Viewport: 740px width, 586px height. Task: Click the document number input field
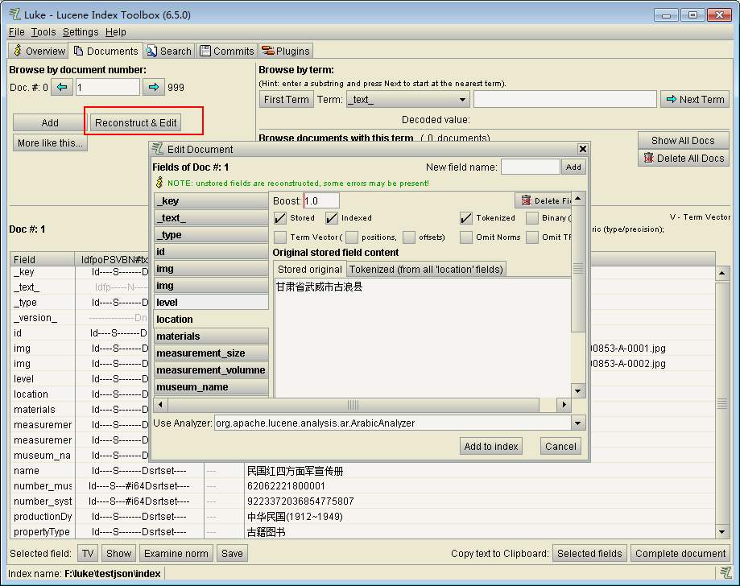[108, 87]
